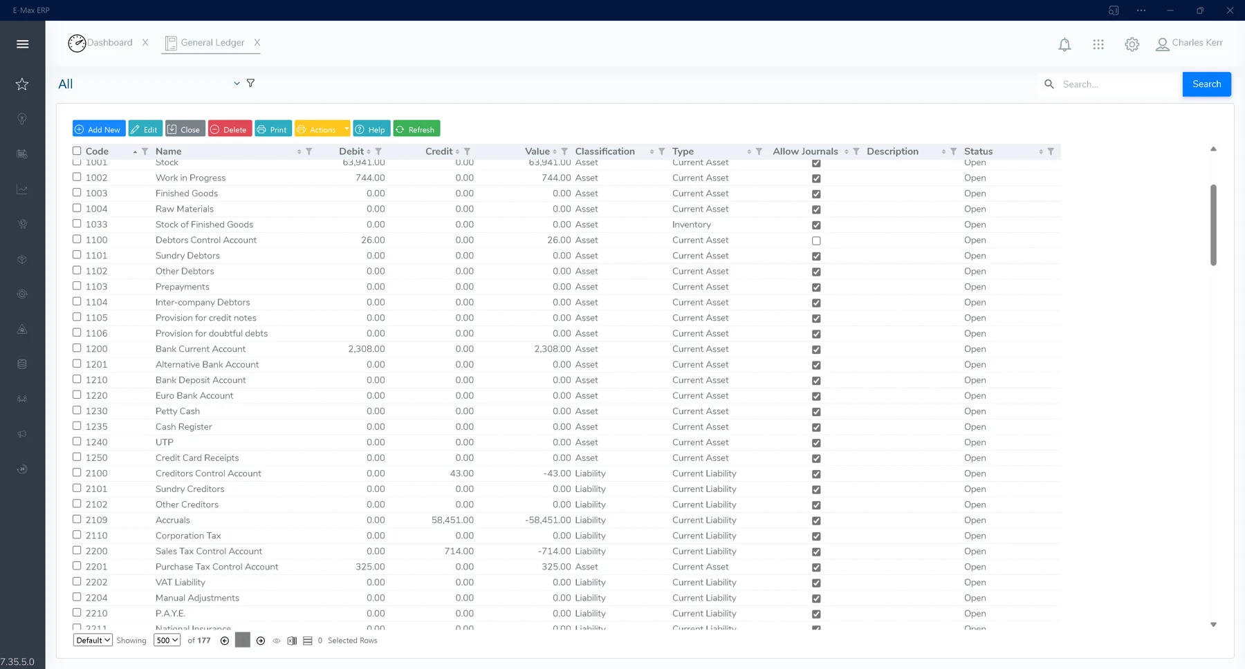Open the notifications bell
The image size is (1245, 669).
[1064, 45]
